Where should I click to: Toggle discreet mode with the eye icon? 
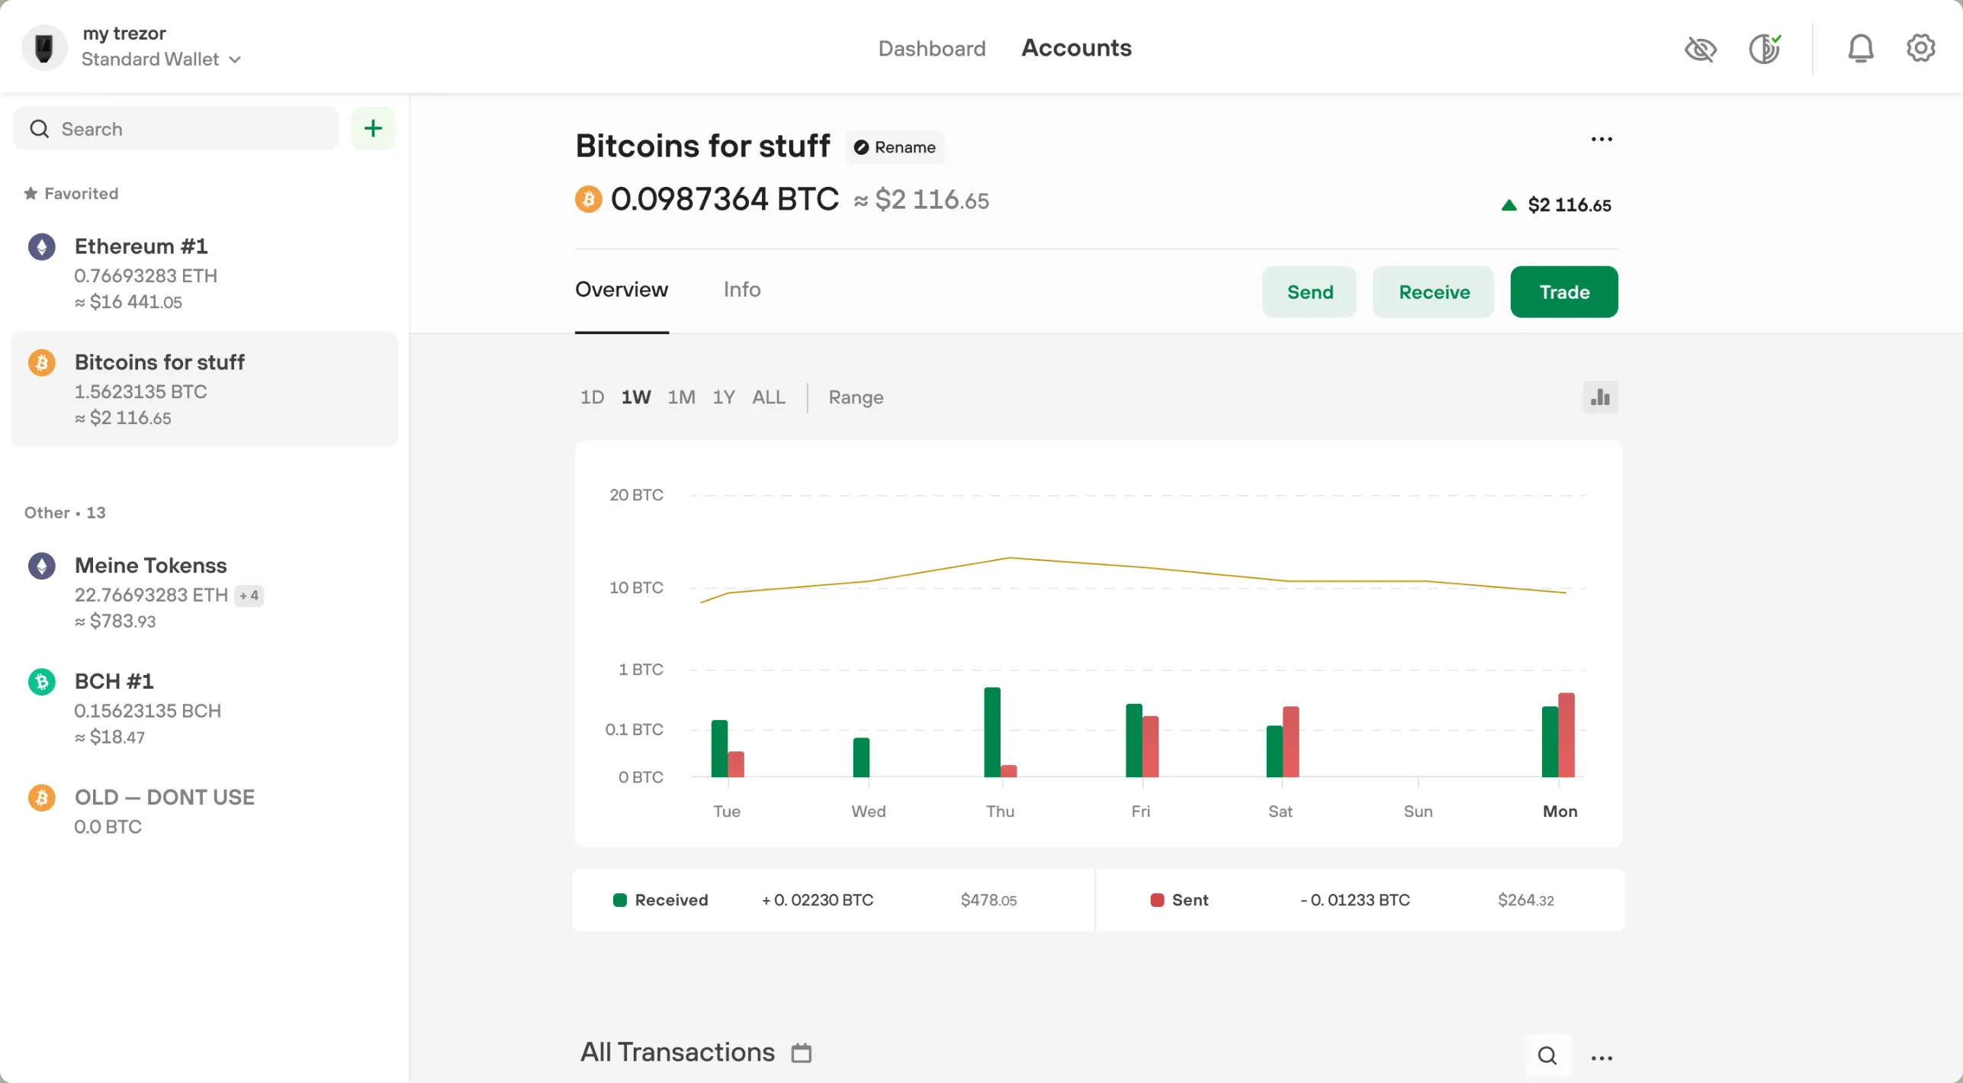pos(1701,48)
